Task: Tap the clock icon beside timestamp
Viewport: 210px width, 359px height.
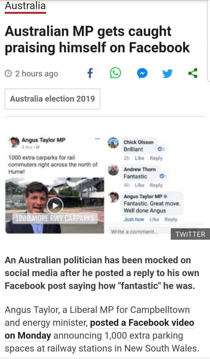Action: pyautogui.click(x=9, y=73)
